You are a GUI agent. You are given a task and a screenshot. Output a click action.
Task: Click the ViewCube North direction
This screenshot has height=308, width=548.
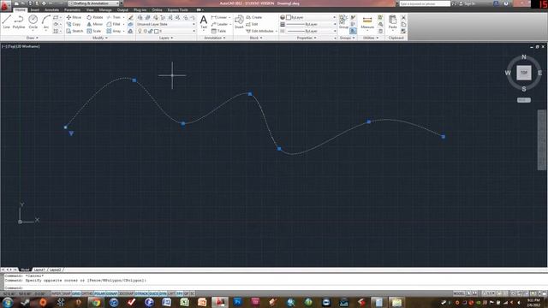523,57
